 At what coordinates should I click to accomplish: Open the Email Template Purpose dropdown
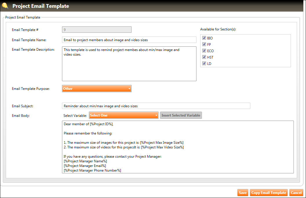pos(96,89)
